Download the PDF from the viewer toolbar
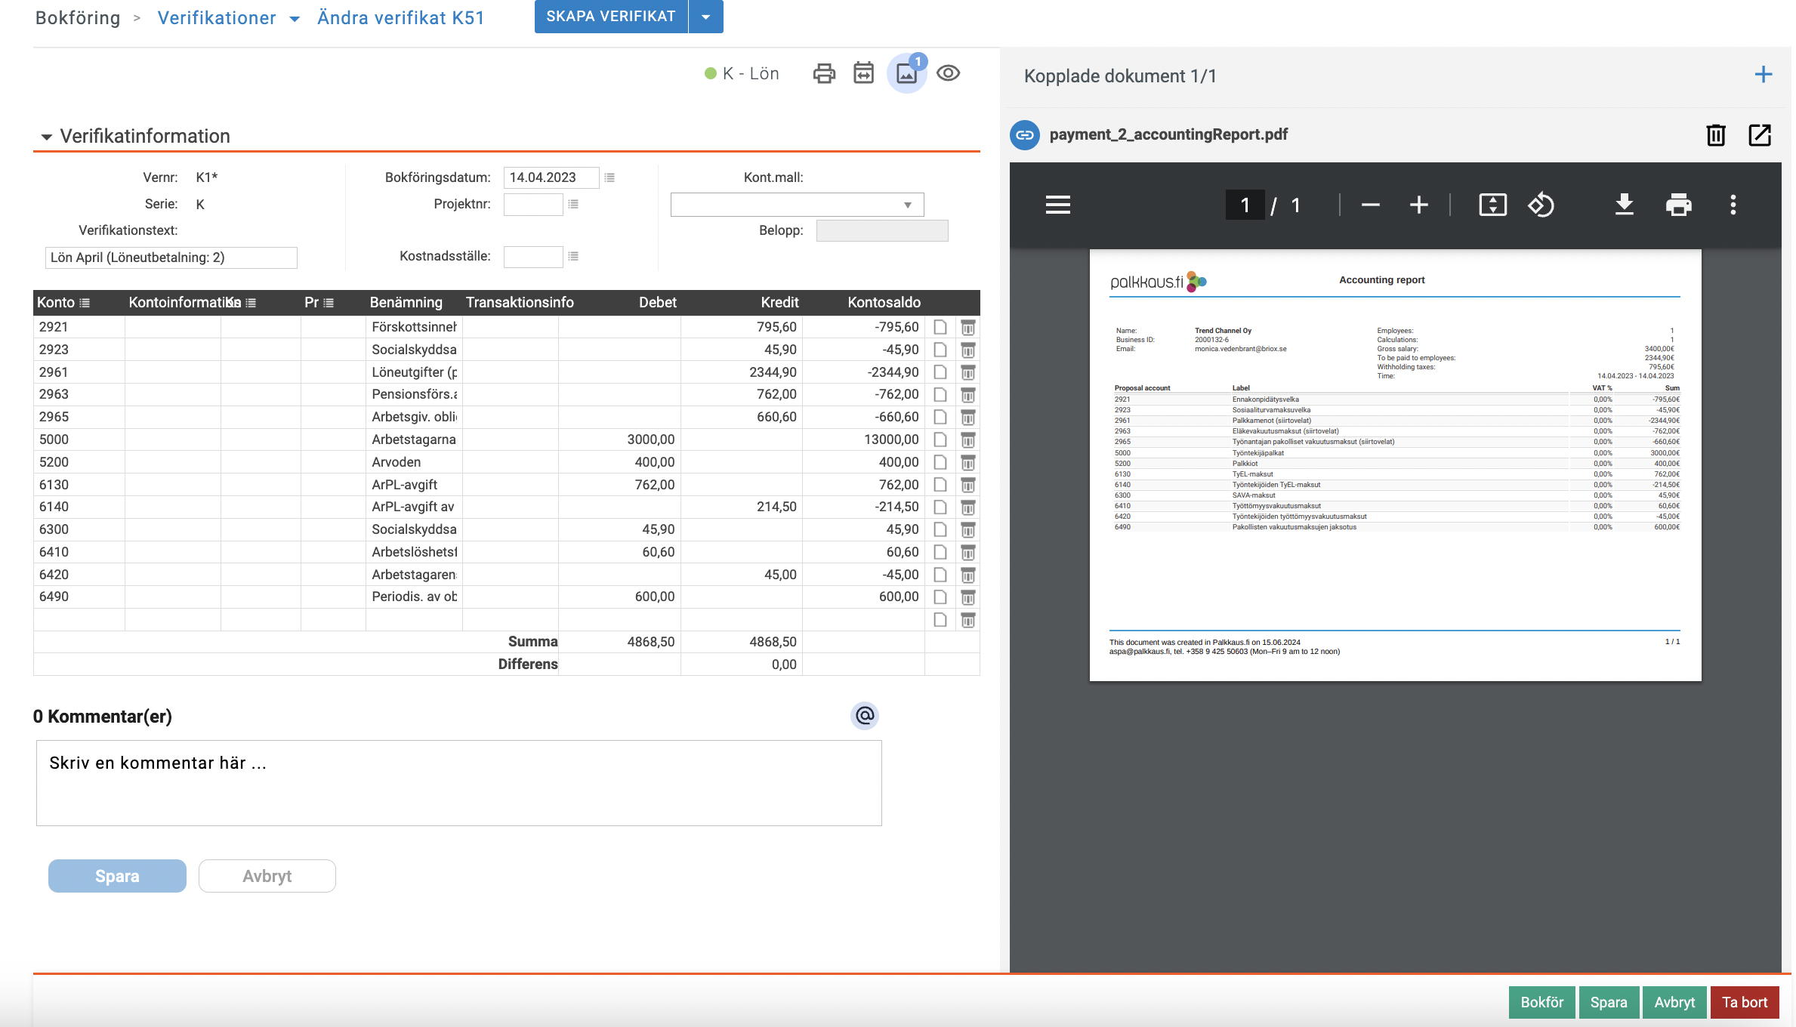Viewport: 1796px width, 1027px height. click(1624, 205)
